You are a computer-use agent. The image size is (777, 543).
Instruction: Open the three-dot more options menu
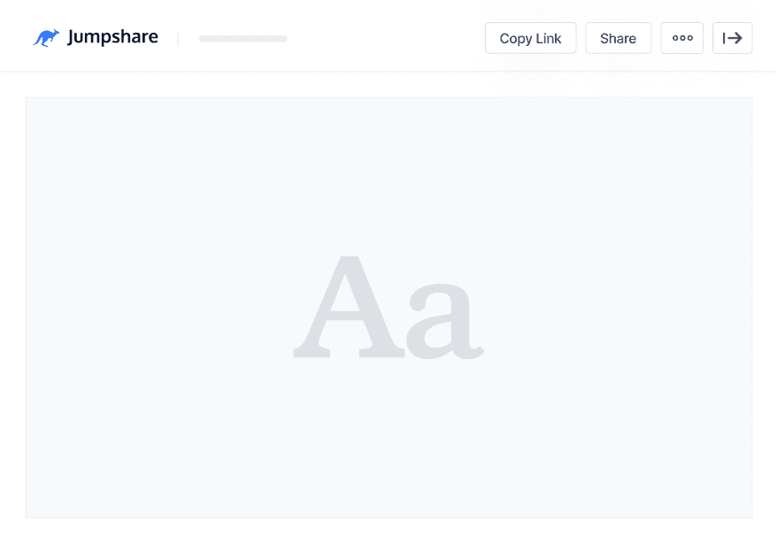coord(681,38)
